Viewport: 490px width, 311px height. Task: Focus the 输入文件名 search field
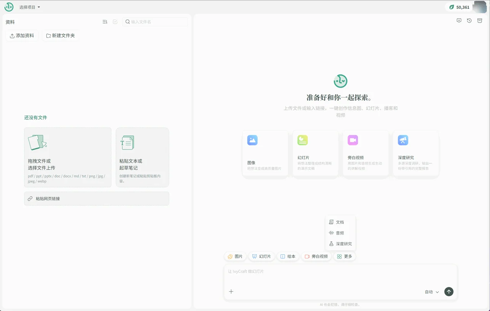(155, 22)
